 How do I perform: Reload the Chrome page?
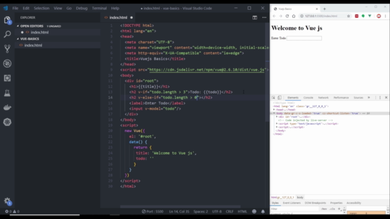point(287,16)
